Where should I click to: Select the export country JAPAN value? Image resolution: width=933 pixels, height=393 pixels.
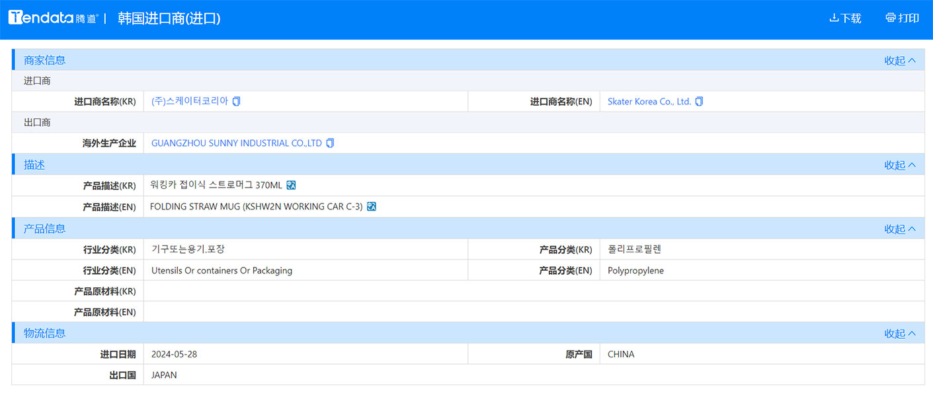point(164,375)
